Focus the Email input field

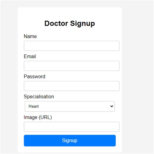click(x=71, y=66)
